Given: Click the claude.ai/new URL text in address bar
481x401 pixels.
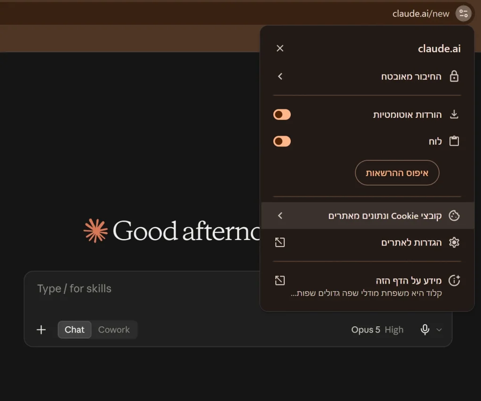Looking at the screenshot, I should tap(420, 14).
